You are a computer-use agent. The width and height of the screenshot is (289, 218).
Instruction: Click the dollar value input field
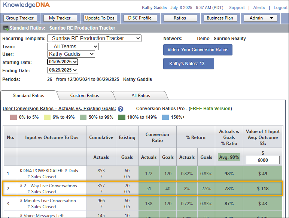[262, 160]
